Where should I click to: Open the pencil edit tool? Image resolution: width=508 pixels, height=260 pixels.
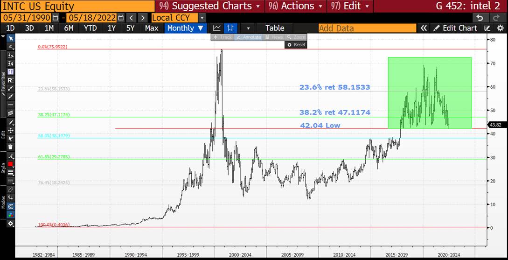point(11,122)
